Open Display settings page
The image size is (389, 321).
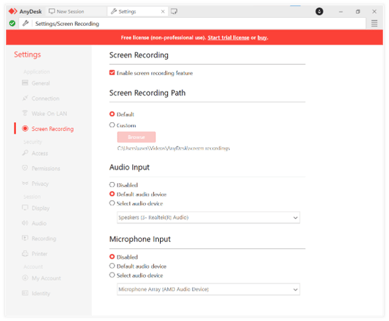[x=41, y=208]
